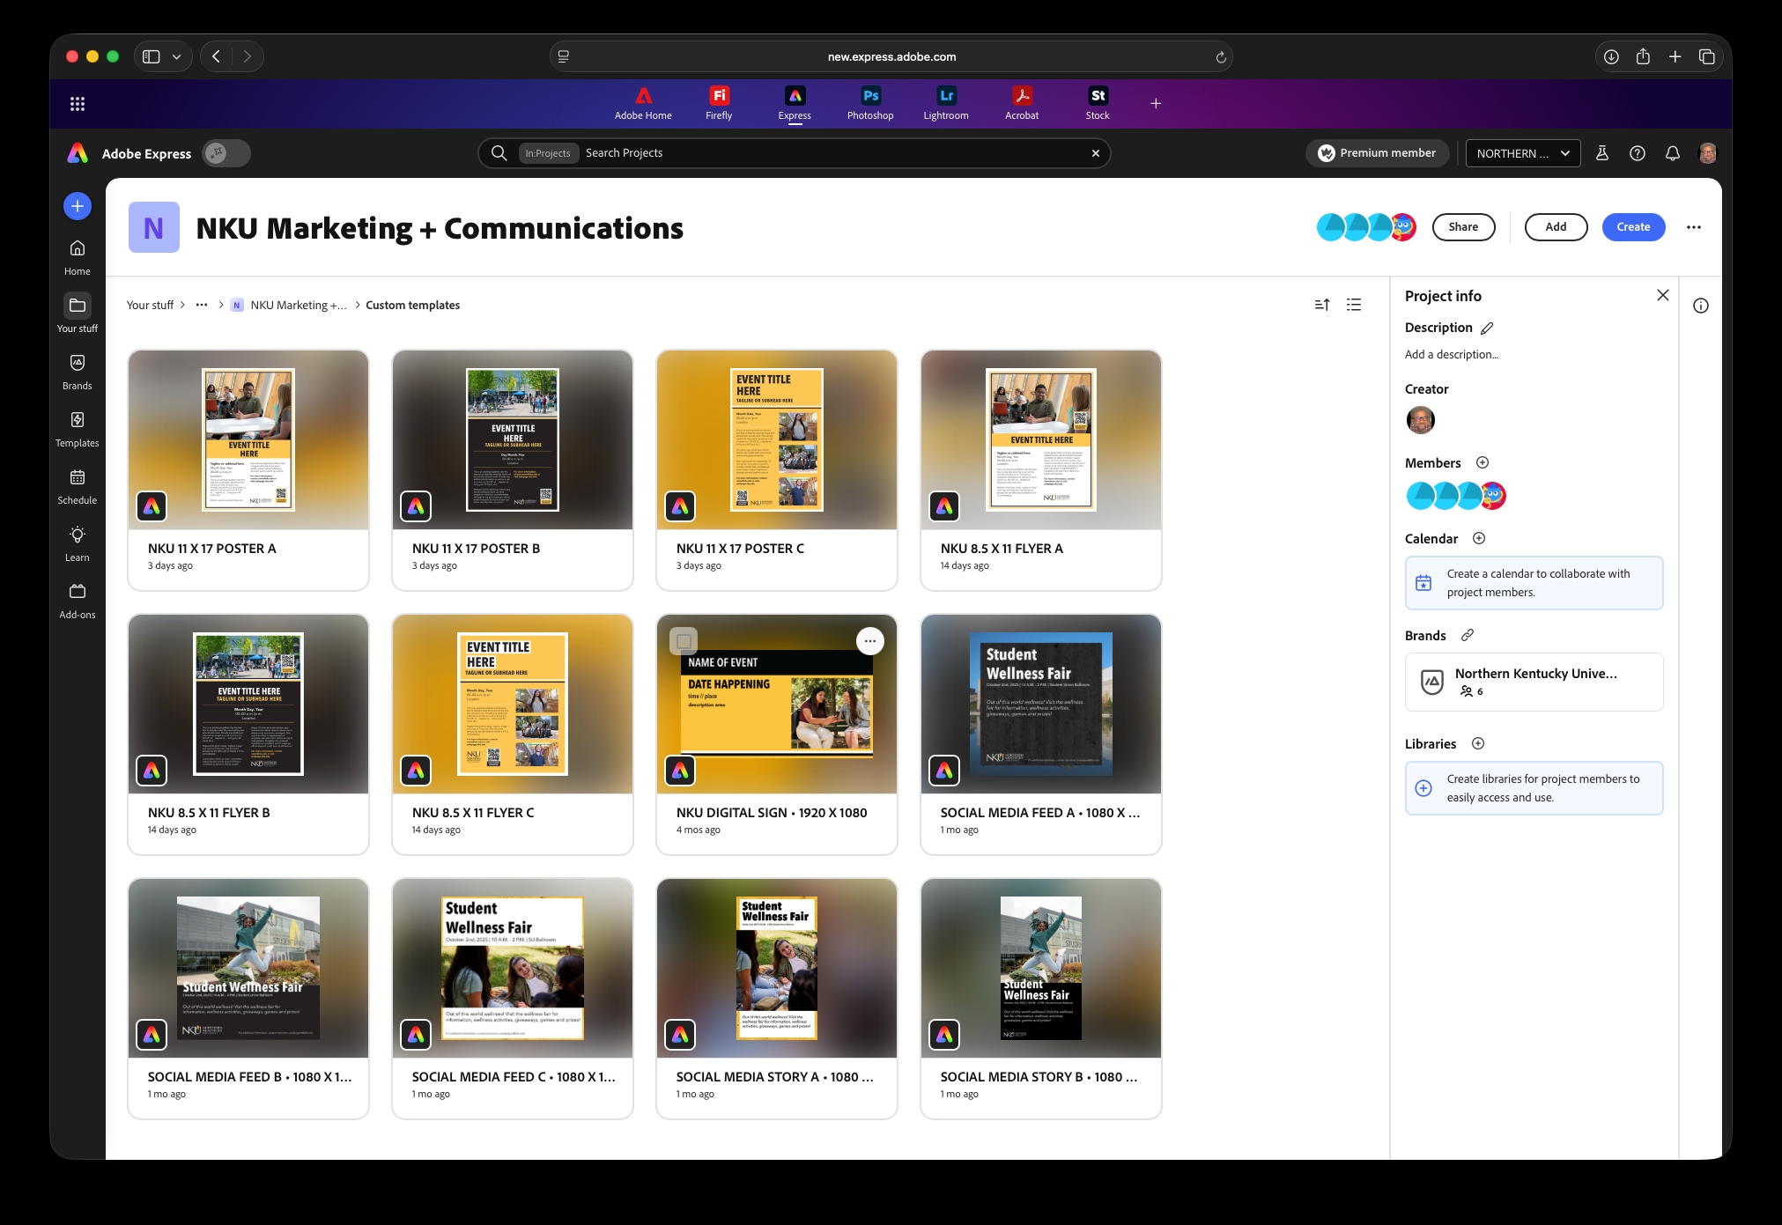
Task: Expand the breadcrumb ellipsis menu
Action: pyautogui.click(x=202, y=305)
